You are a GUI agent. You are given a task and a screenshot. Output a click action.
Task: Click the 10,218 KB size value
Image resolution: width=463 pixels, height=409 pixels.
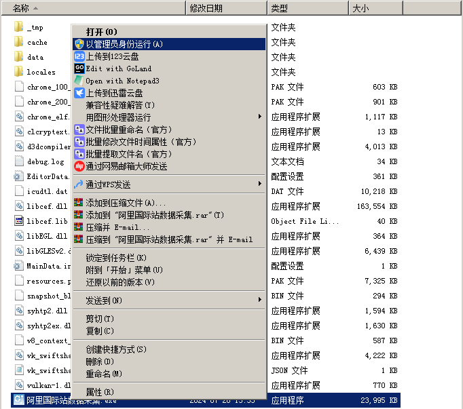pos(379,191)
